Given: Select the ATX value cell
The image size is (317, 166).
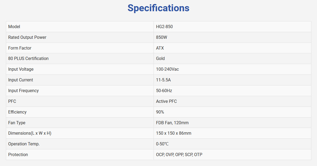Looking at the screenshot, I should point(160,48).
